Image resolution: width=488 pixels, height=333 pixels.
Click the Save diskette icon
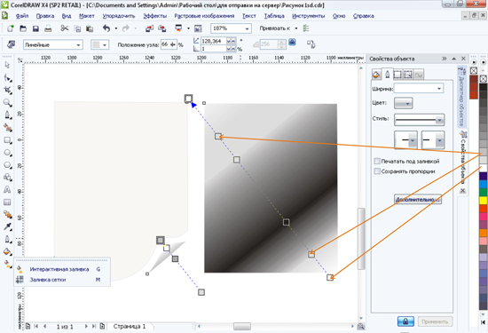tap(35, 28)
